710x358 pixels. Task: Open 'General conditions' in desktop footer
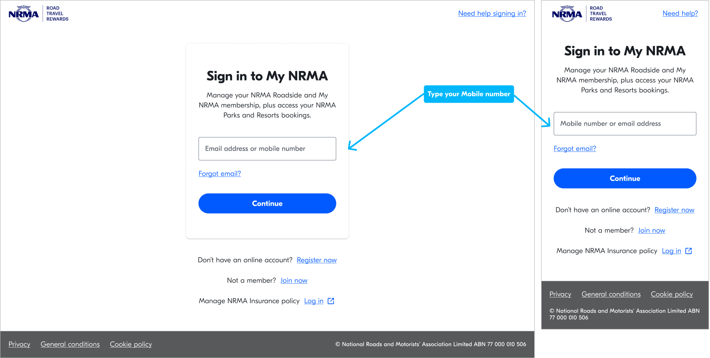tap(70, 344)
